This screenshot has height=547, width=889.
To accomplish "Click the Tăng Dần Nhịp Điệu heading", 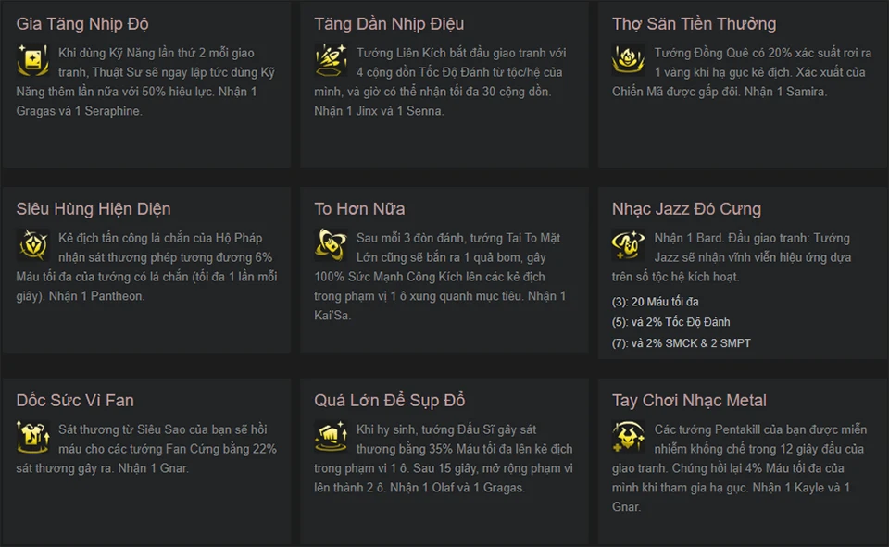I will click(x=389, y=24).
